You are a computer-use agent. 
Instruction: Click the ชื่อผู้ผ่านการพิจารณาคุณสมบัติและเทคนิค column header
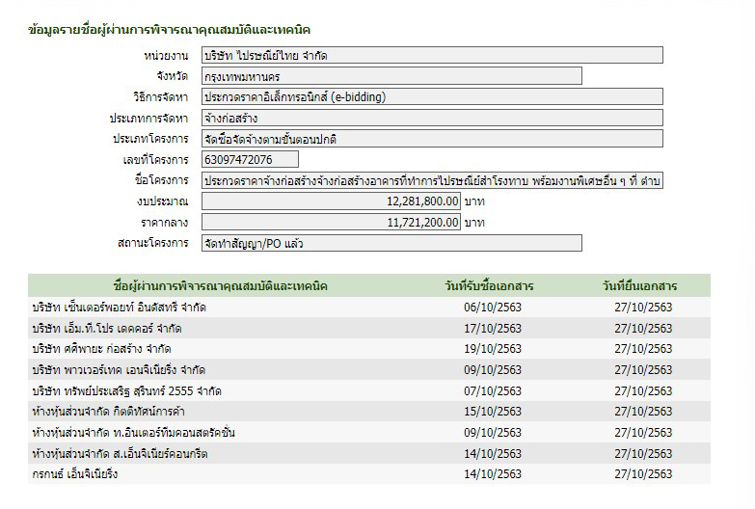[x=221, y=286]
